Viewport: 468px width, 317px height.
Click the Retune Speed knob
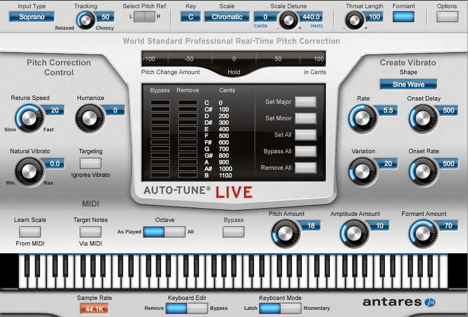[29, 118]
